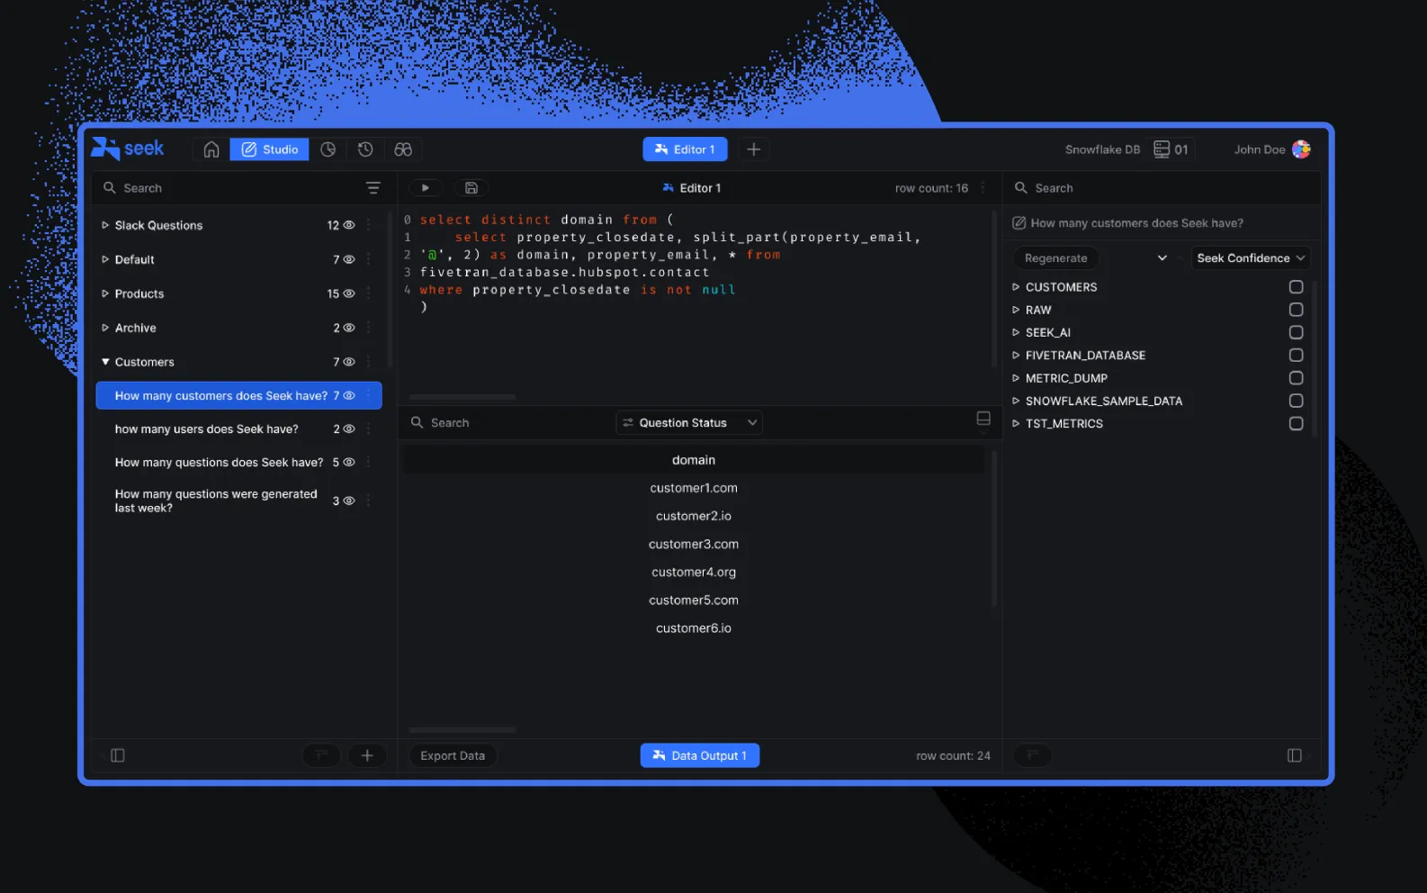Open the Seek Confidence dropdown
Screen dimensions: 1427x893
click(x=1250, y=258)
